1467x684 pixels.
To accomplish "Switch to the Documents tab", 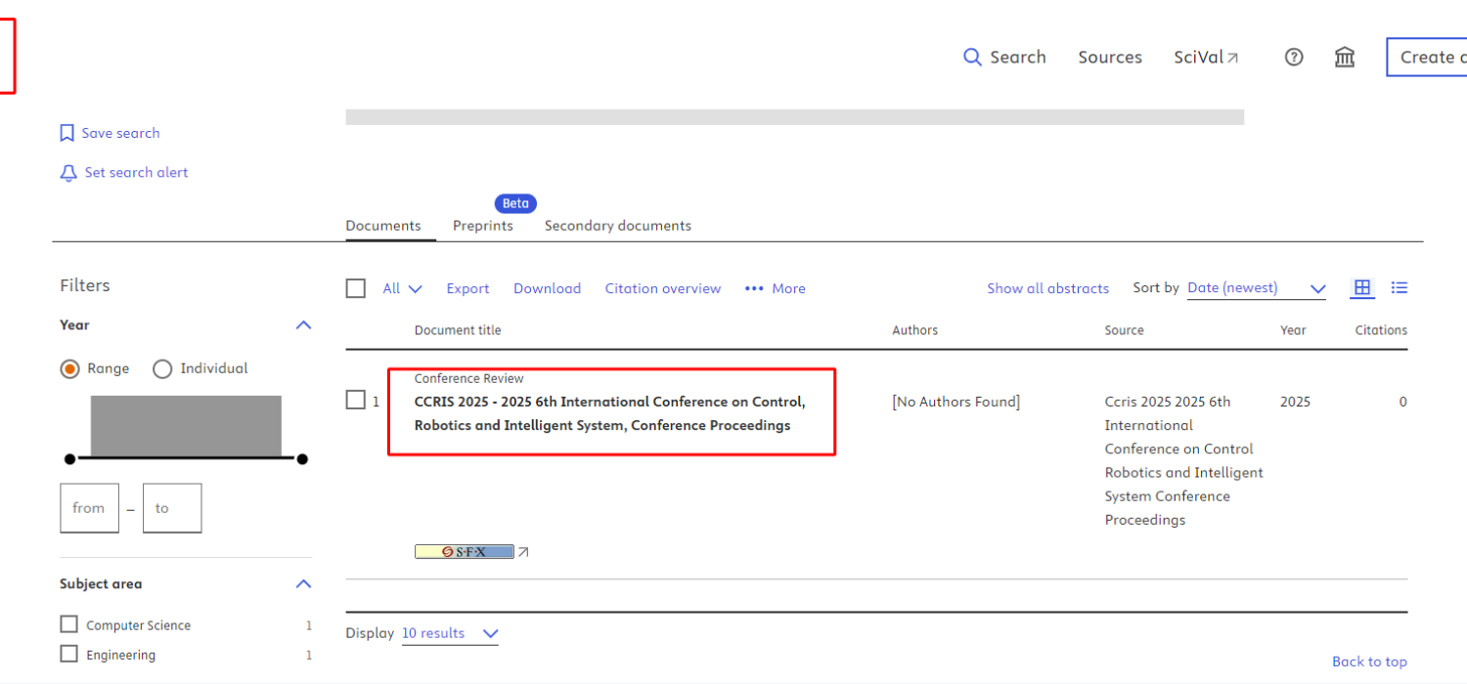I will pyautogui.click(x=383, y=226).
